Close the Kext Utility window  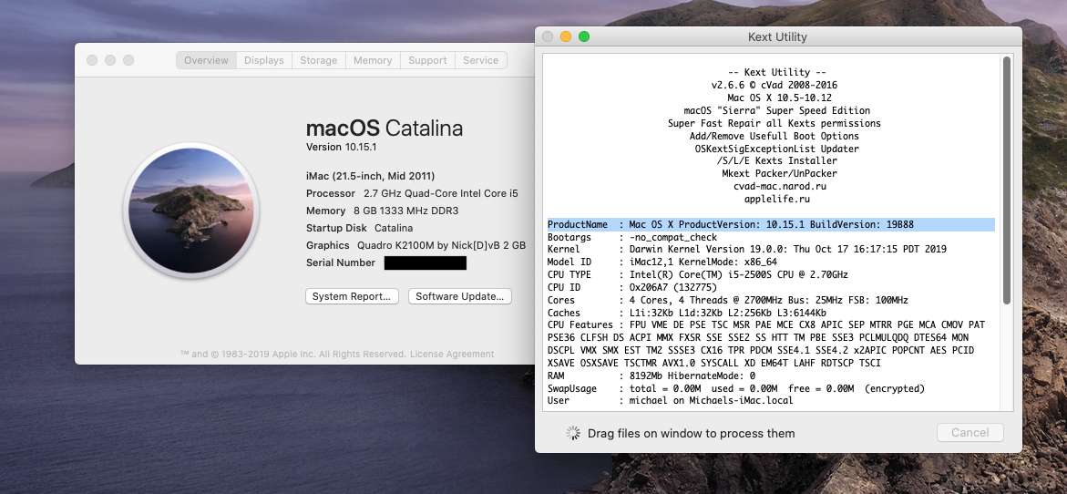548,36
